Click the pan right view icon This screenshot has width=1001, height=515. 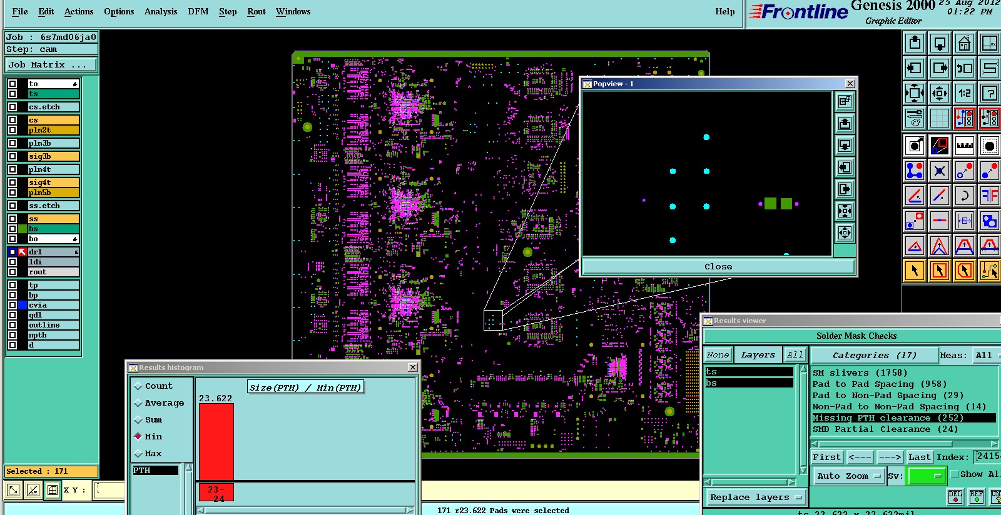940,68
